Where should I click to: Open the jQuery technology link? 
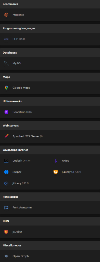point(17,183)
